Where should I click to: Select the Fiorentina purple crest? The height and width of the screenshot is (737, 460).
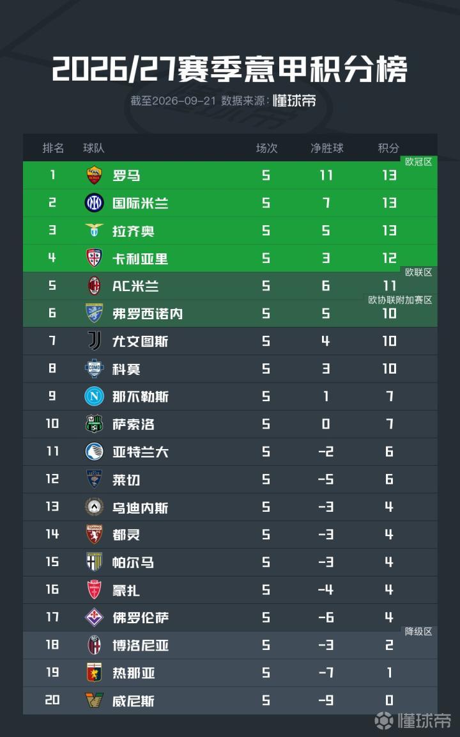(95, 617)
